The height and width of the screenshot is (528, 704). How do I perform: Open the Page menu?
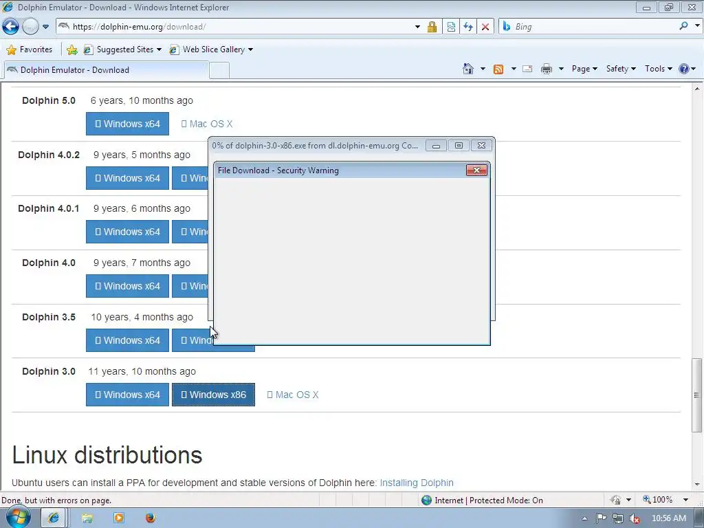pos(584,69)
